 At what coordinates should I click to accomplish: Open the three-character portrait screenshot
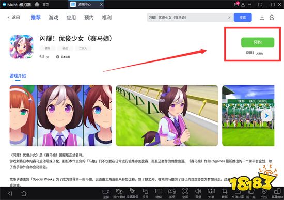tap(61, 115)
